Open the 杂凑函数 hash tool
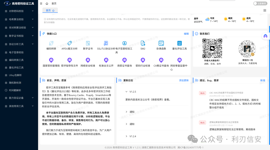The height and width of the screenshot is (150, 270). click(x=161, y=45)
